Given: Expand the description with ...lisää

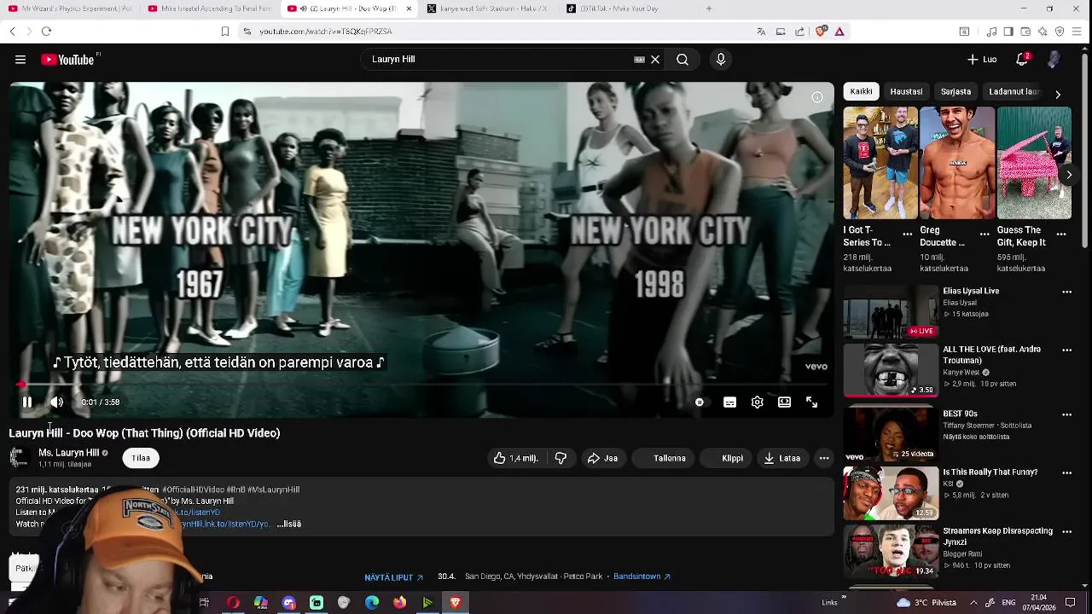Looking at the screenshot, I should tap(289, 524).
